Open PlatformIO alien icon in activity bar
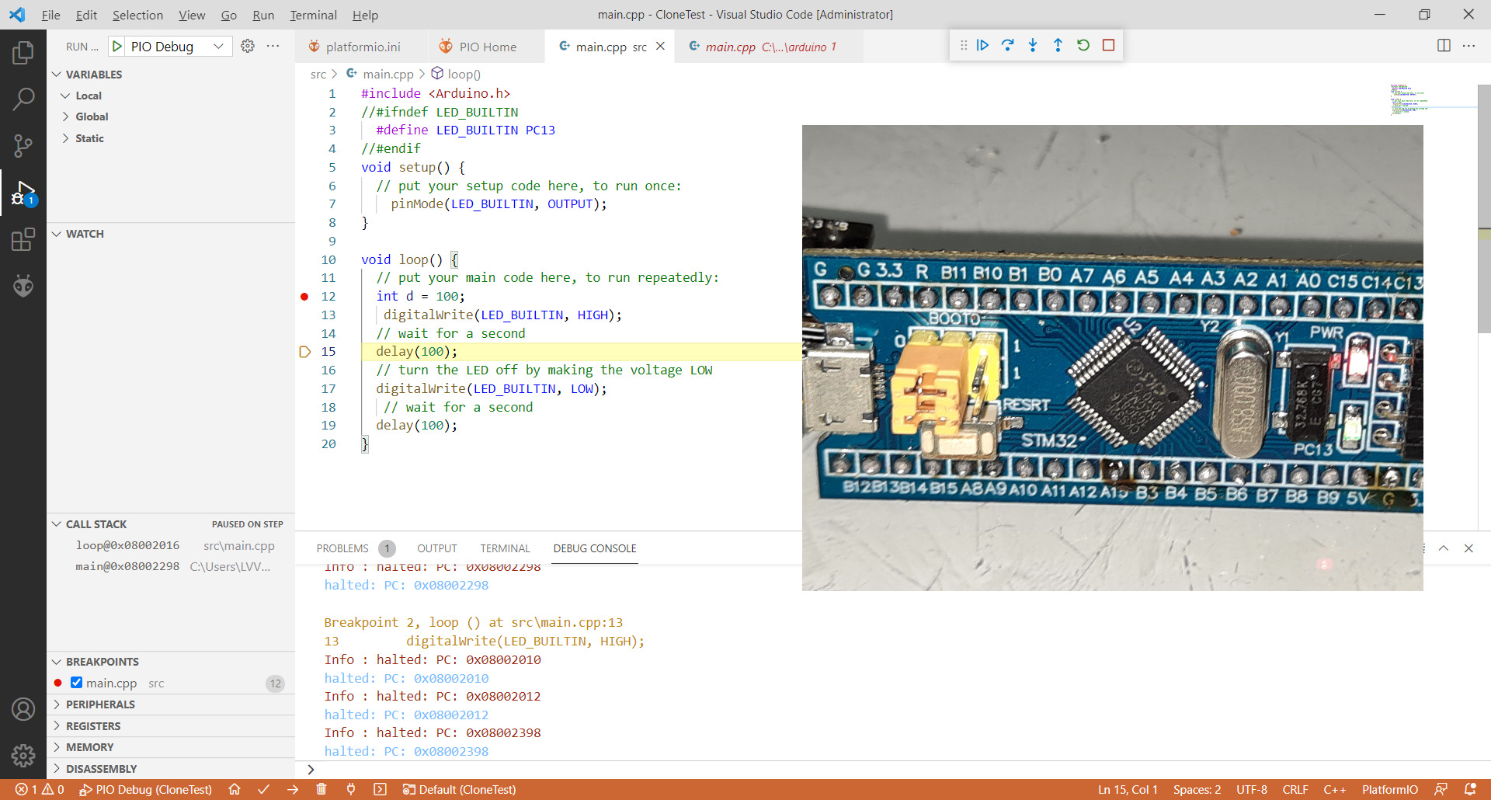1491x800 pixels. (x=23, y=287)
